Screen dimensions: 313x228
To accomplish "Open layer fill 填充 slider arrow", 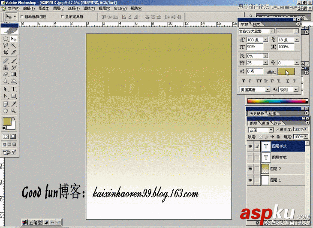I will click(x=306, y=137).
